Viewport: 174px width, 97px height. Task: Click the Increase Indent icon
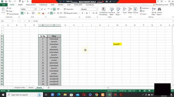coord(61,13)
